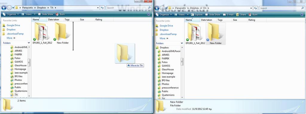The width and height of the screenshot is (306, 114).
Task: Expand More favorite links in left window
Action: [11, 38]
